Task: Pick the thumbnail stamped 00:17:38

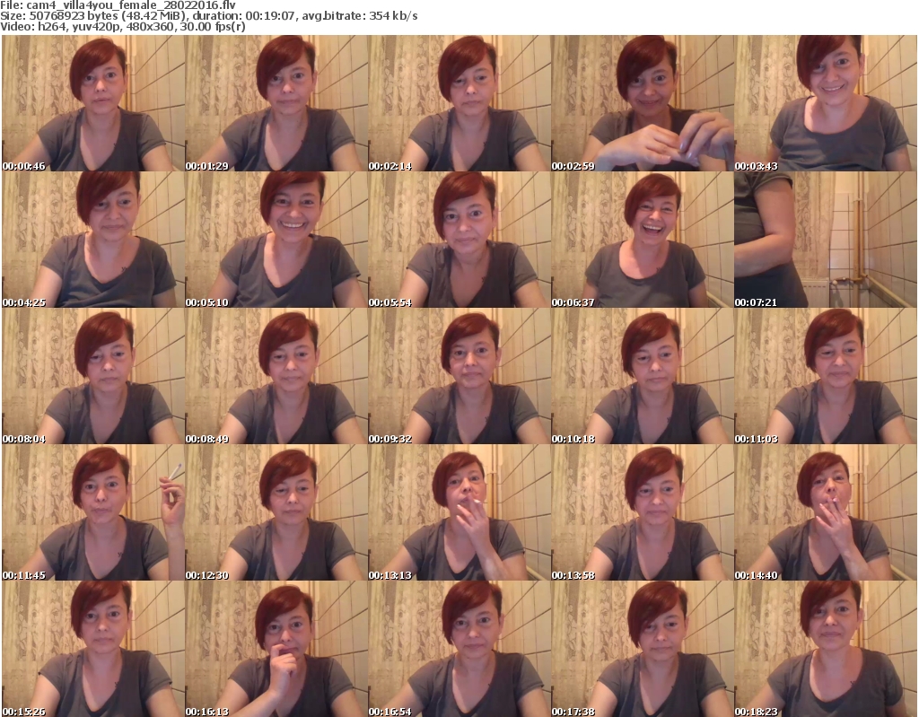Action: pos(643,649)
